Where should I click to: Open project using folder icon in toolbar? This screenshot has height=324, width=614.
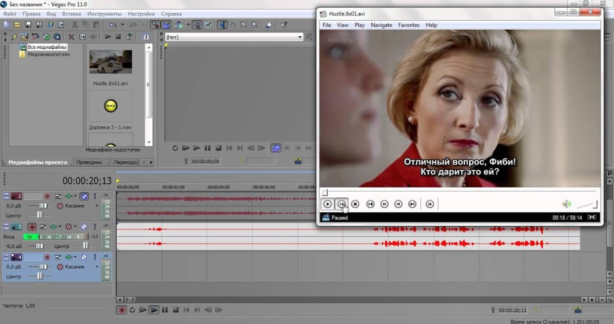click(17, 25)
